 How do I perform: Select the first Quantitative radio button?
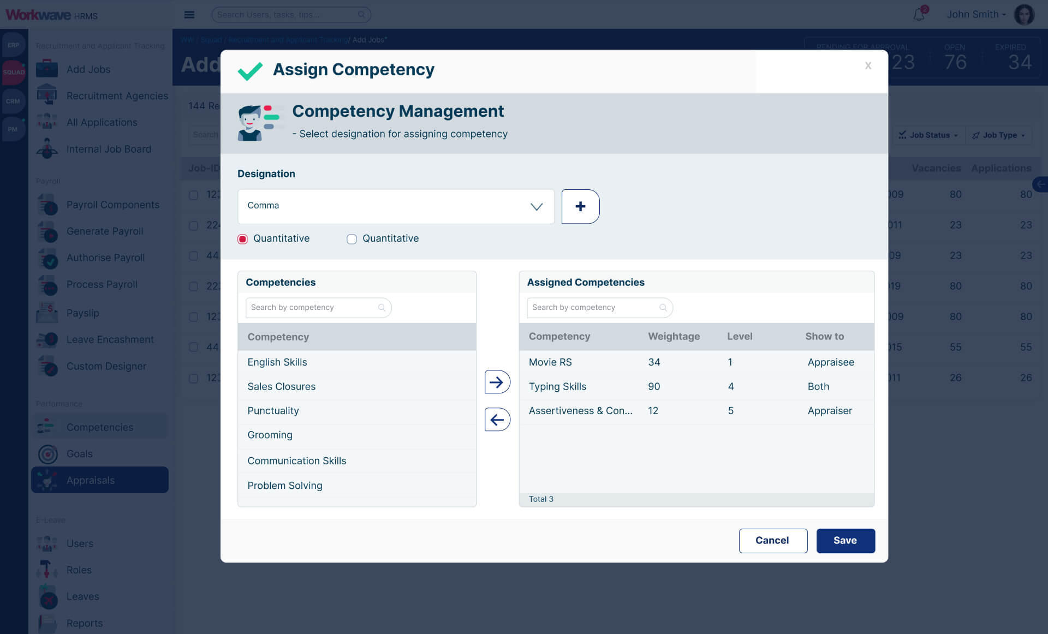coord(243,239)
